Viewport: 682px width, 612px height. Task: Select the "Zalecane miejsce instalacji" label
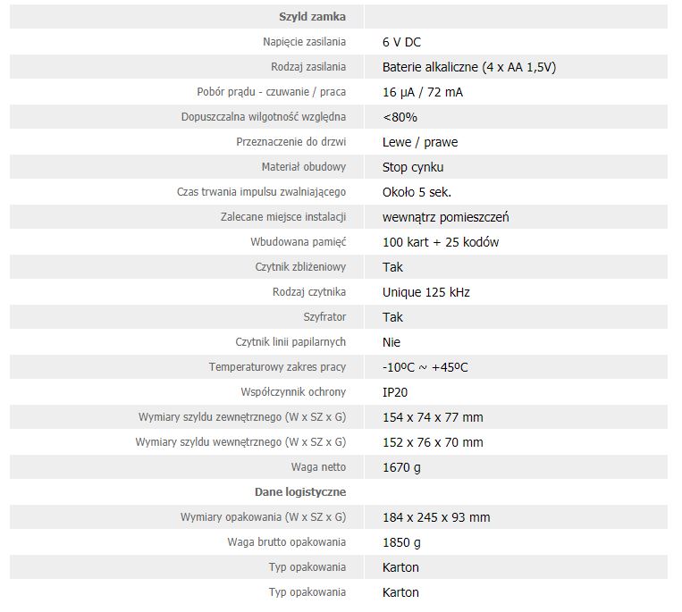click(x=282, y=217)
